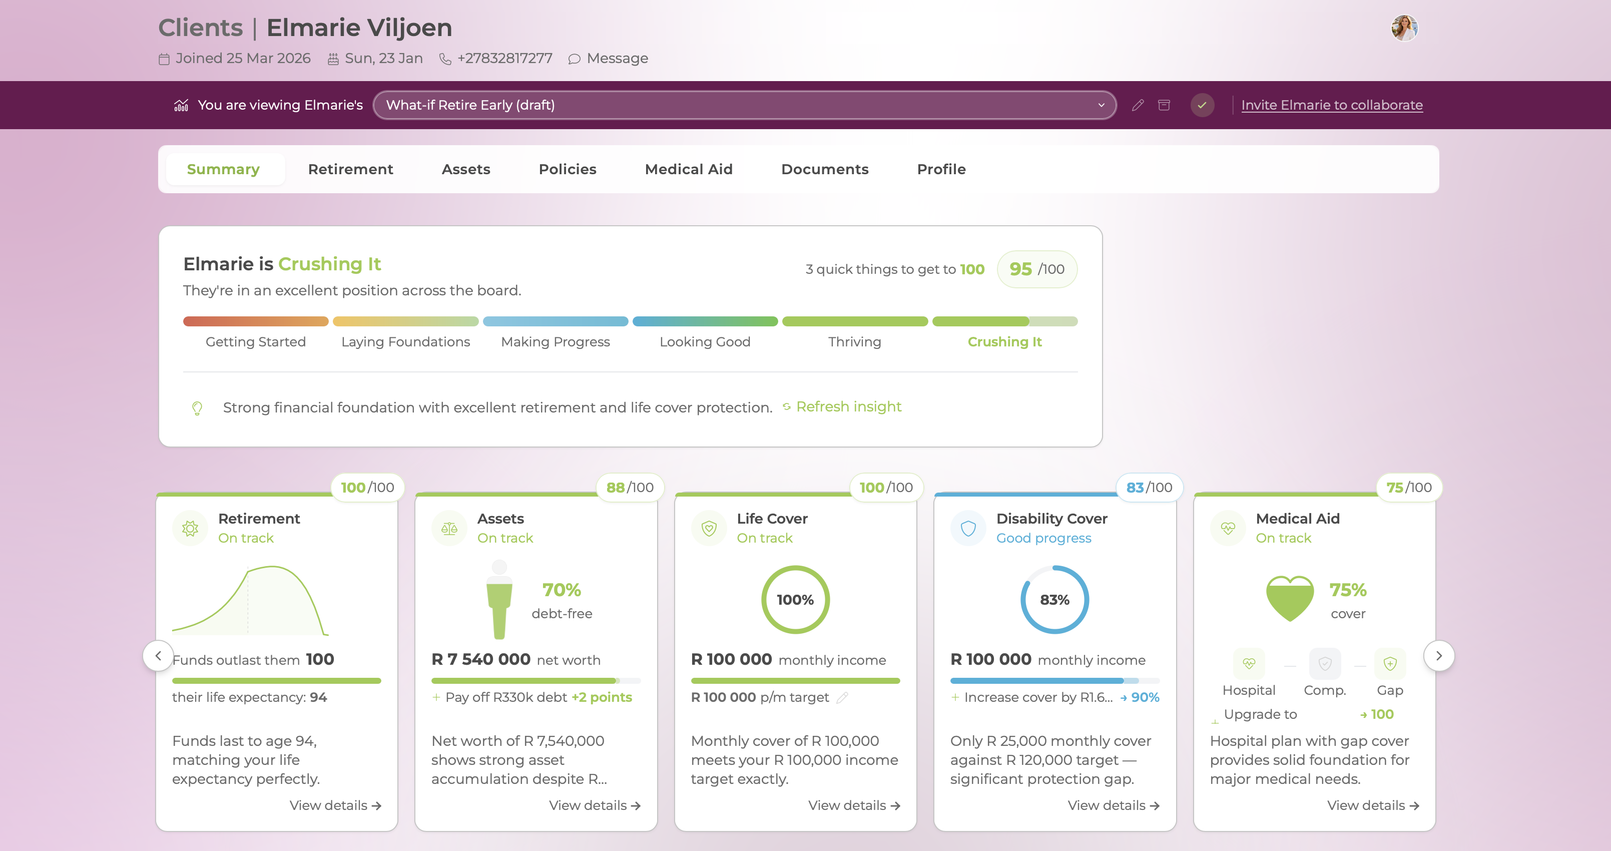Click the Getting Started progress bar segment
The height and width of the screenshot is (851, 1611).
tap(256, 321)
